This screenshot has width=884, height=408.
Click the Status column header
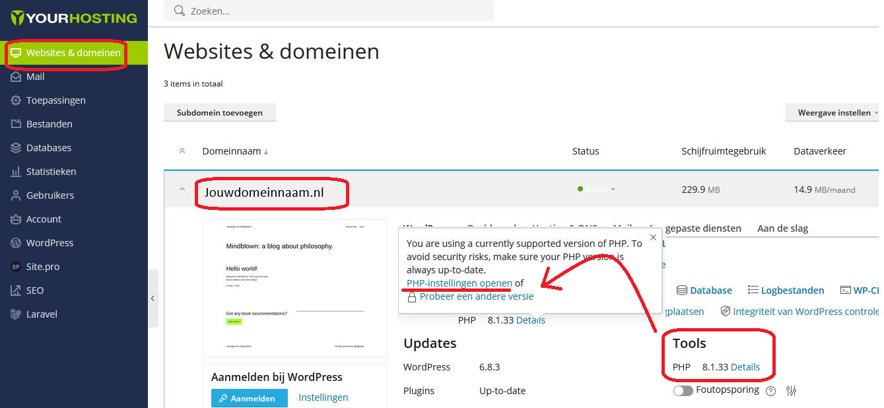[586, 151]
